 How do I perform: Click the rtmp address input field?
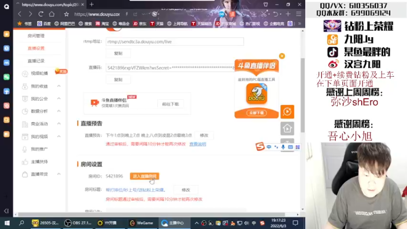tap(175, 42)
